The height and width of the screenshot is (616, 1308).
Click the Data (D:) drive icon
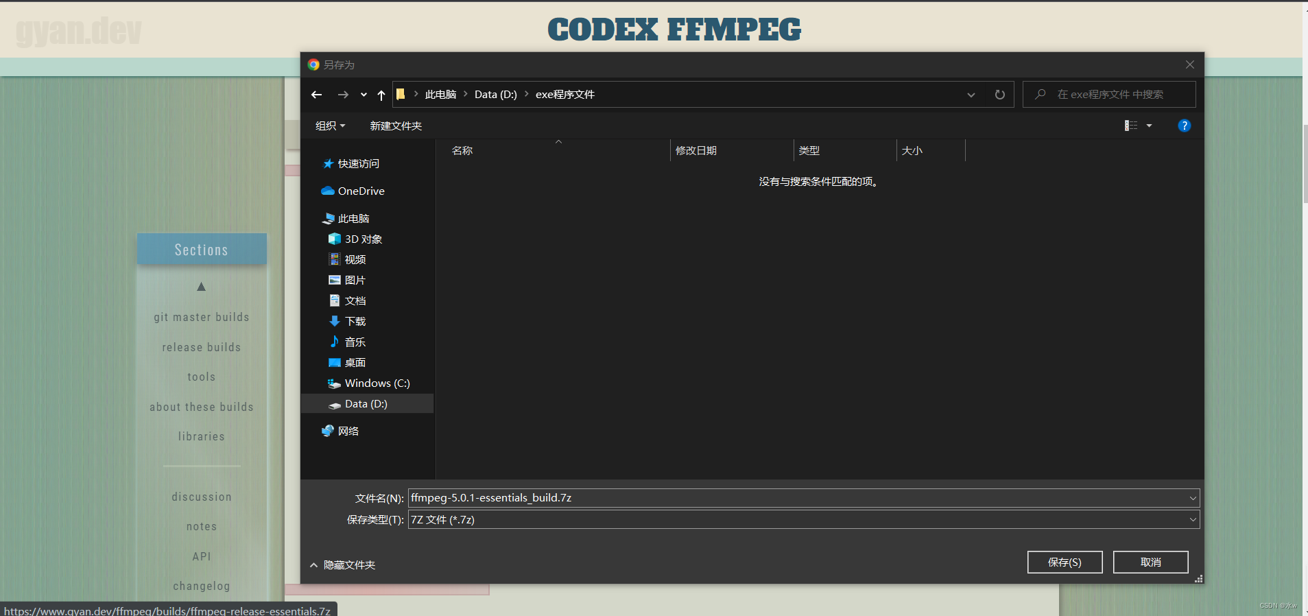coord(335,405)
